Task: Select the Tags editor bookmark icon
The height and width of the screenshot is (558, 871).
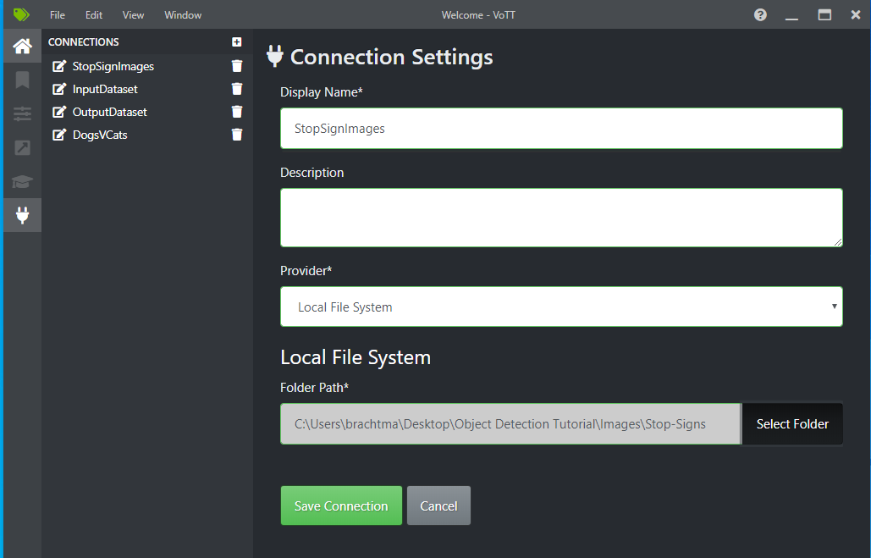Action: [22, 80]
